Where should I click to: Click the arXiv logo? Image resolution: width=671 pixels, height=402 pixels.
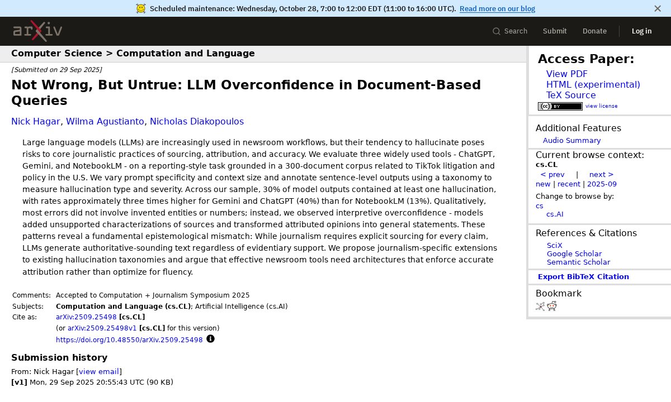[x=37, y=31]
